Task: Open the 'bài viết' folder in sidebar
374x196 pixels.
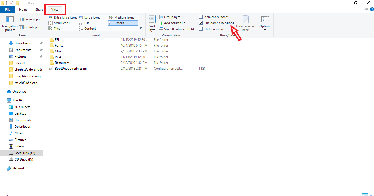Action: coord(20,63)
